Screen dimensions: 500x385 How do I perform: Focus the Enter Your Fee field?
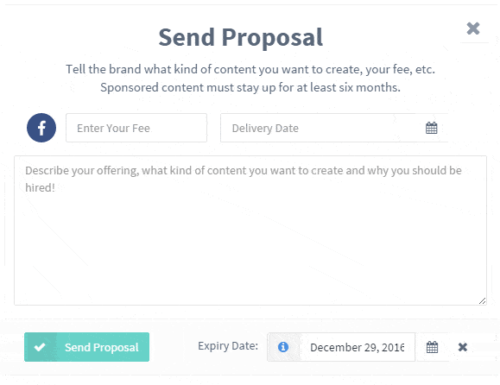point(136,128)
